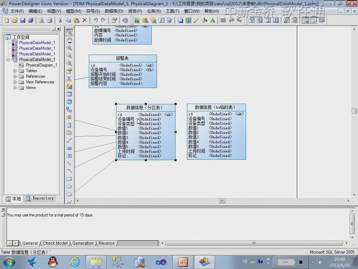
Task: Save the current model with the floppy icon
Action: pyautogui.click(x=23, y=20)
